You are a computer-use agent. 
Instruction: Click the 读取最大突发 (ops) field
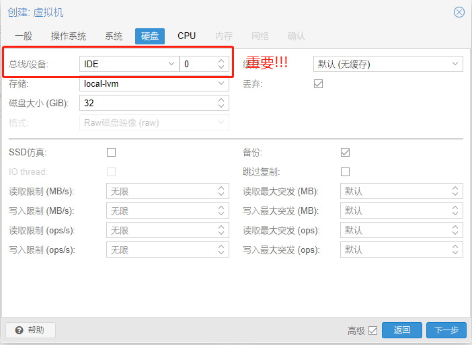(x=401, y=230)
